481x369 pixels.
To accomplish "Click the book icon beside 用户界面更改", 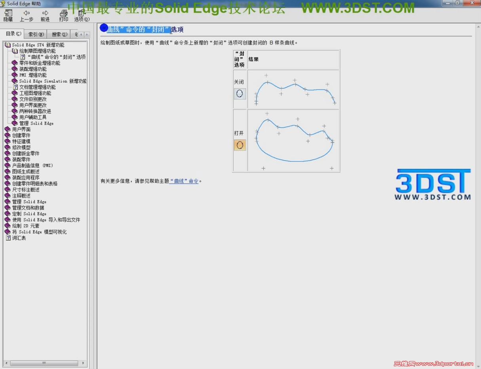I will click(15, 105).
